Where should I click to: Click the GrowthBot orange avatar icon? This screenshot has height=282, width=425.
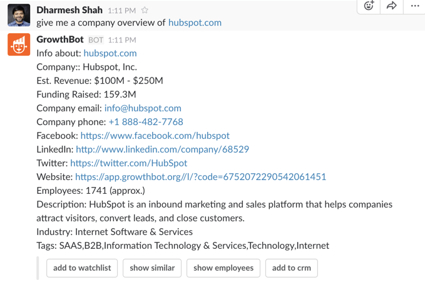coord(19,44)
